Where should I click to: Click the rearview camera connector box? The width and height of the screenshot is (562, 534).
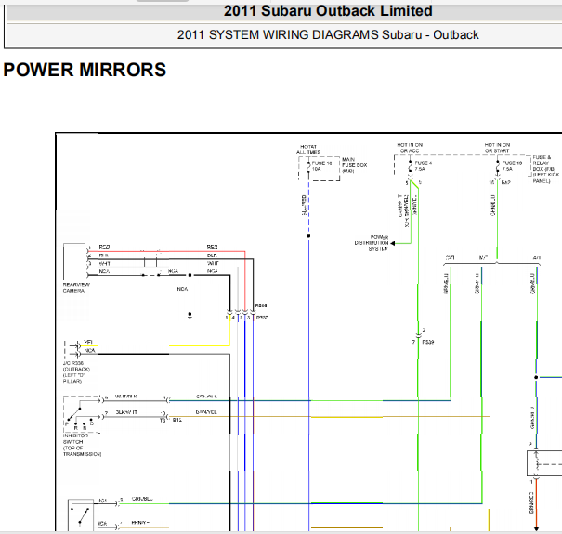[74, 262]
